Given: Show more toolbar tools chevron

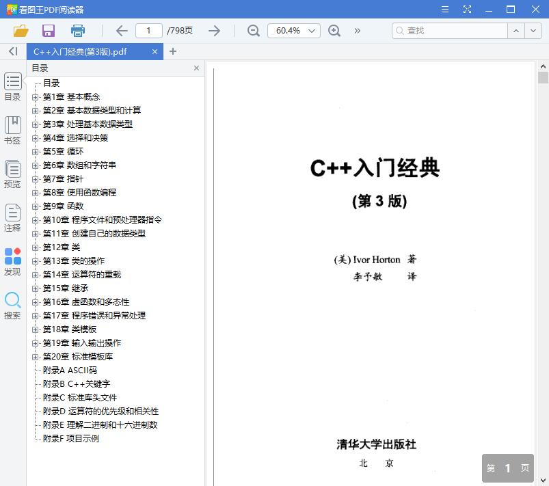Looking at the screenshot, I should click(357, 31).
